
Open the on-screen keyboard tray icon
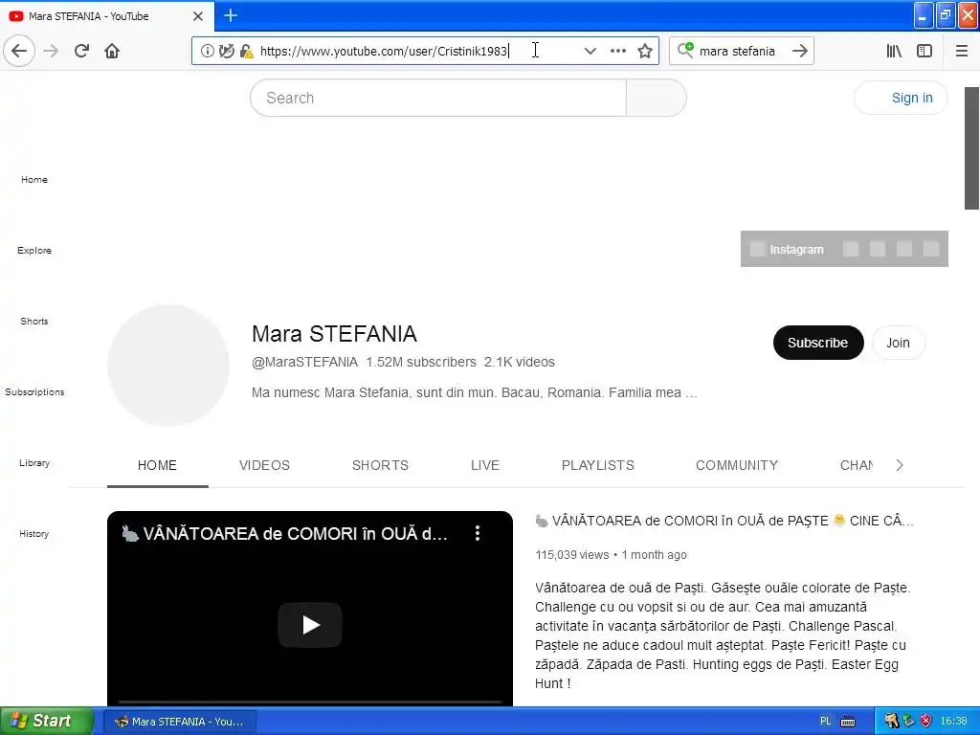[848, 722]
